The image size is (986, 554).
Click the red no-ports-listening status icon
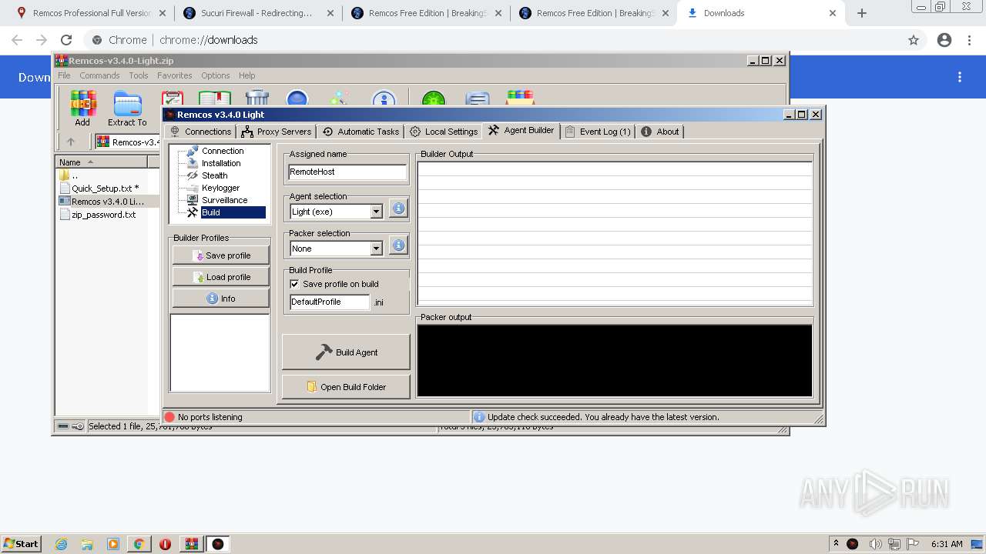(170, 417)
